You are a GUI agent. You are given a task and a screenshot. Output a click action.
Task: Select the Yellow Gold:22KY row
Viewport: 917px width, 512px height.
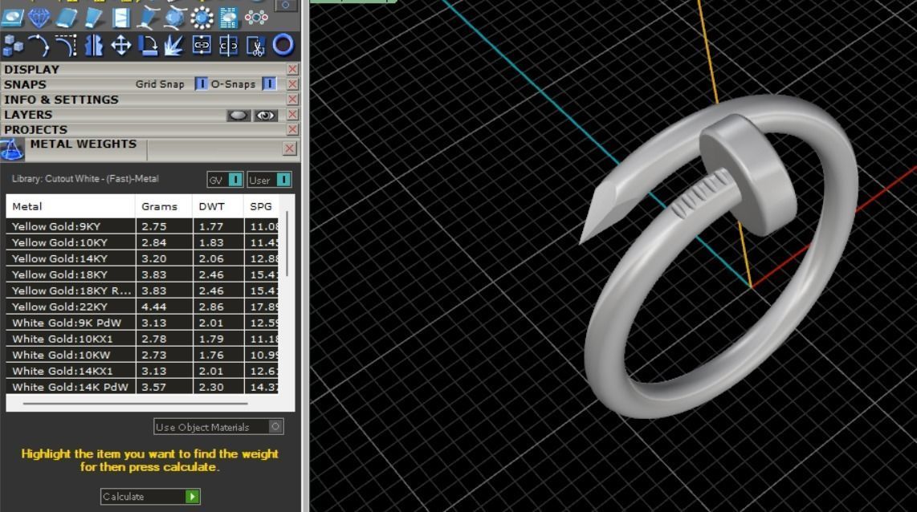tap(142, 307)
